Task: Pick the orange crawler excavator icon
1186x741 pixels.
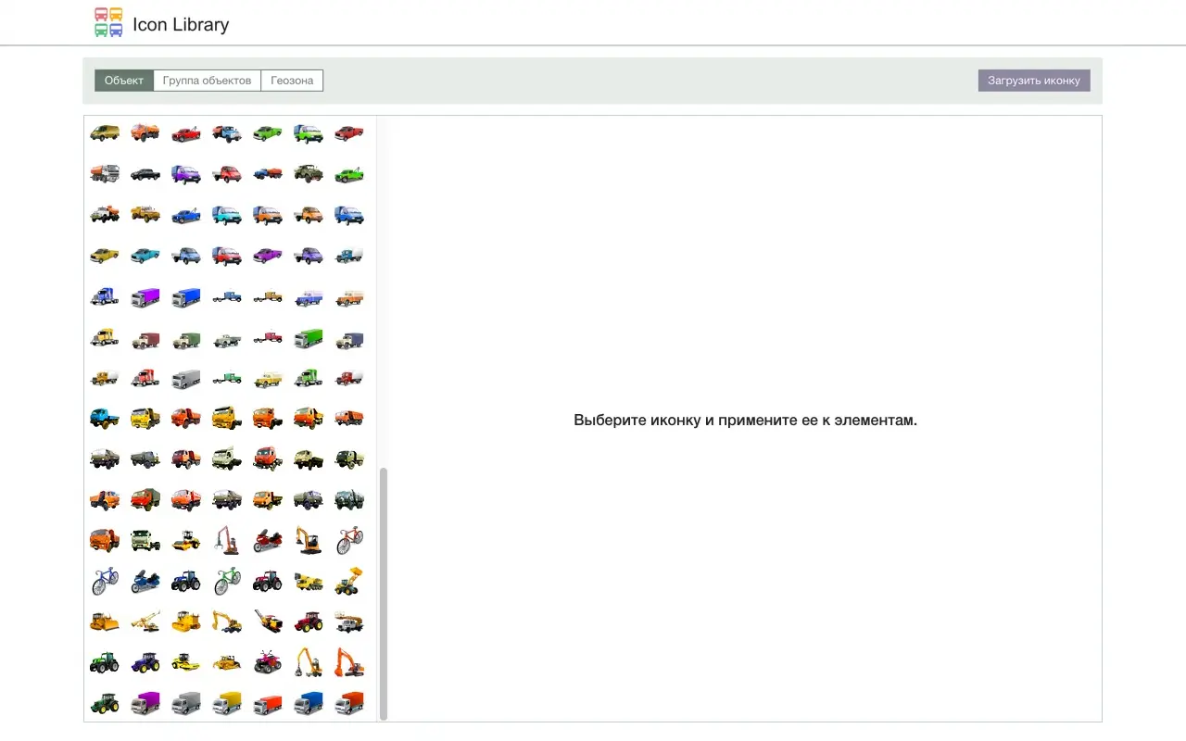Action: 349,662
